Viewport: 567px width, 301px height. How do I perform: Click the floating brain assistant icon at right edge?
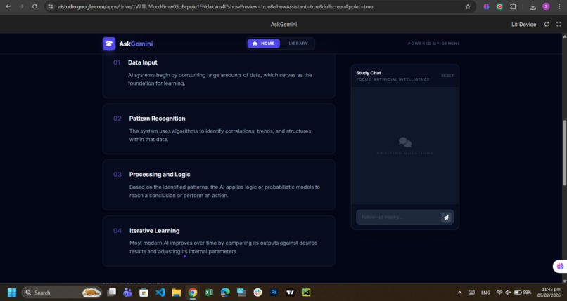point(560,267)
